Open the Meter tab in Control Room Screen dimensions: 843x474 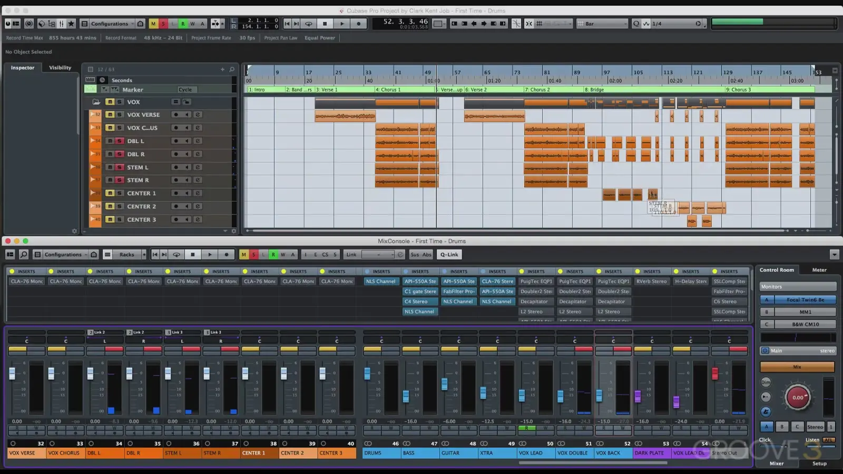(819, 270)
